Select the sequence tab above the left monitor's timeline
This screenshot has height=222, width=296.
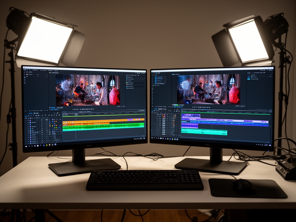[31, 113]
